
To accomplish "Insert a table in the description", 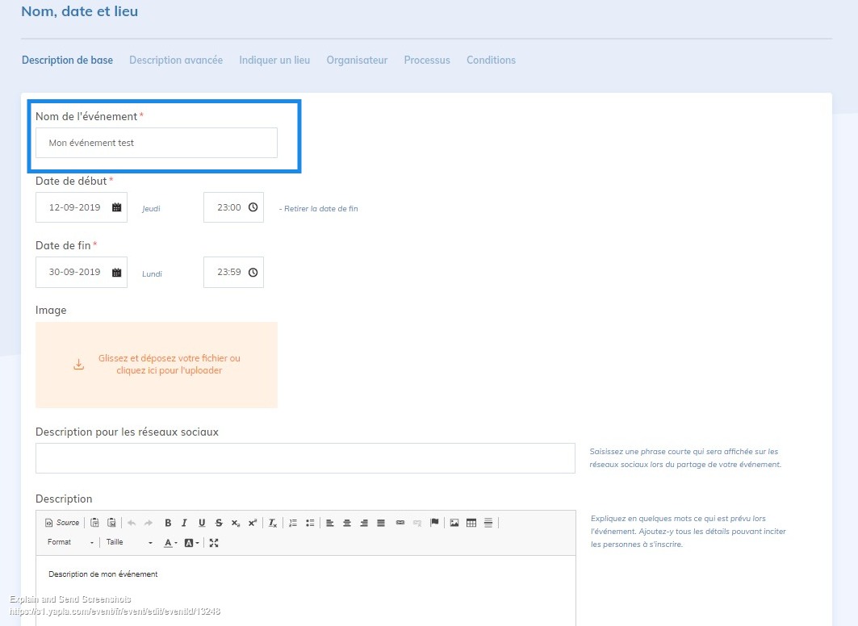I will tap(471, 523).
